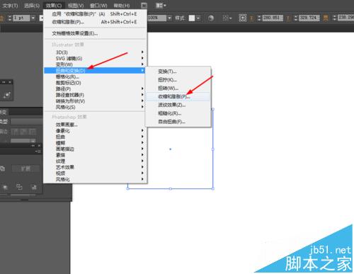Choose 波纹效果(Z)... in the submenu

click(x=178, y=105)
